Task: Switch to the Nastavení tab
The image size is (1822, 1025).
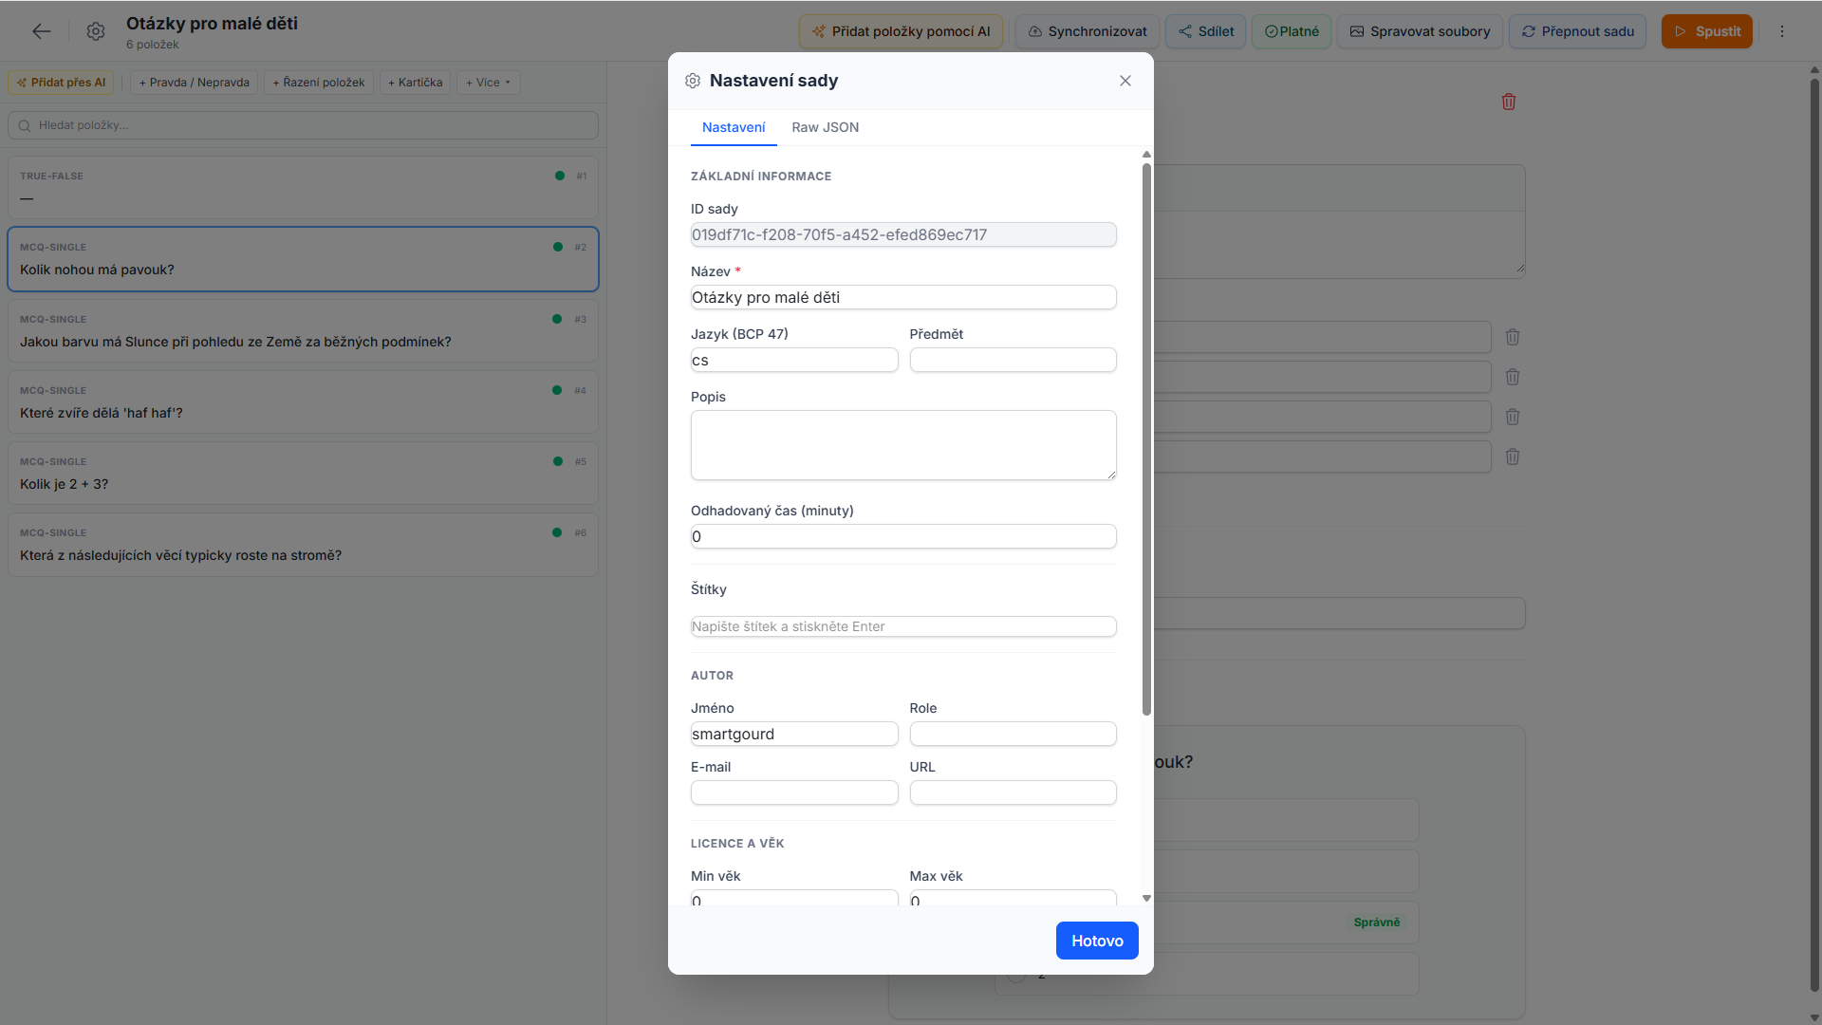Action: click(734, 127)
